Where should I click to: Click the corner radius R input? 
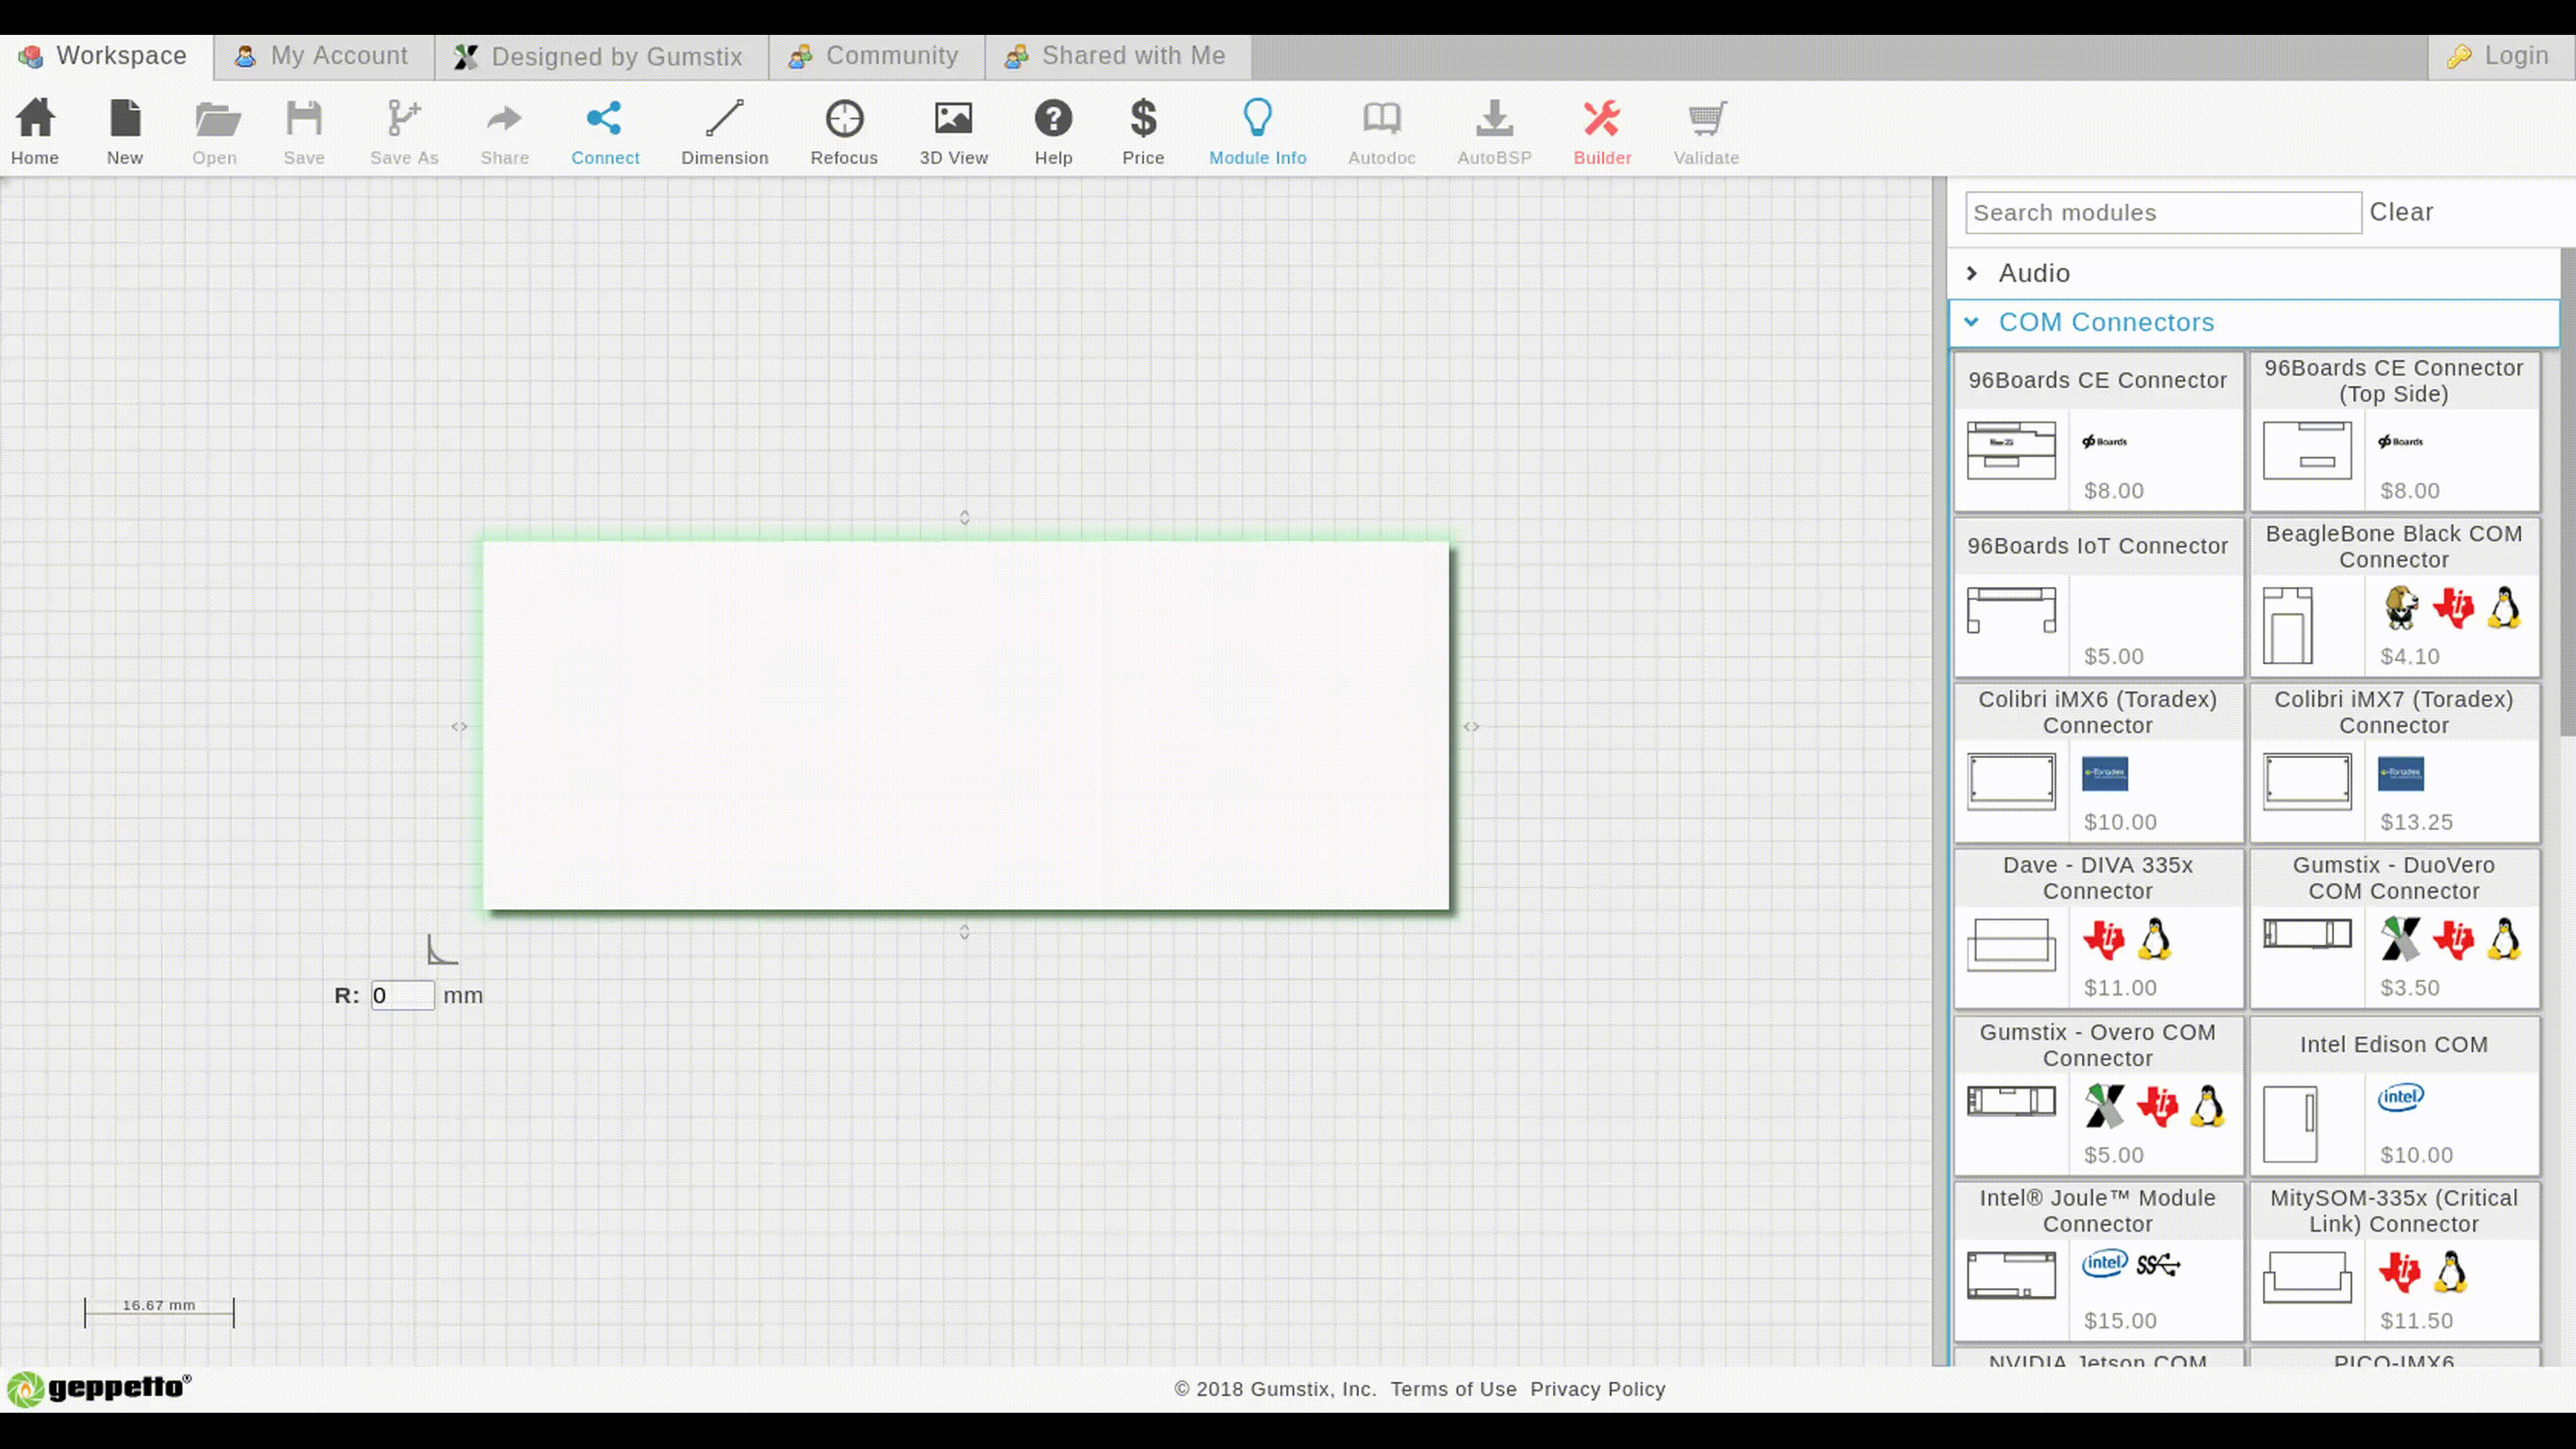[x=403, y=995]
